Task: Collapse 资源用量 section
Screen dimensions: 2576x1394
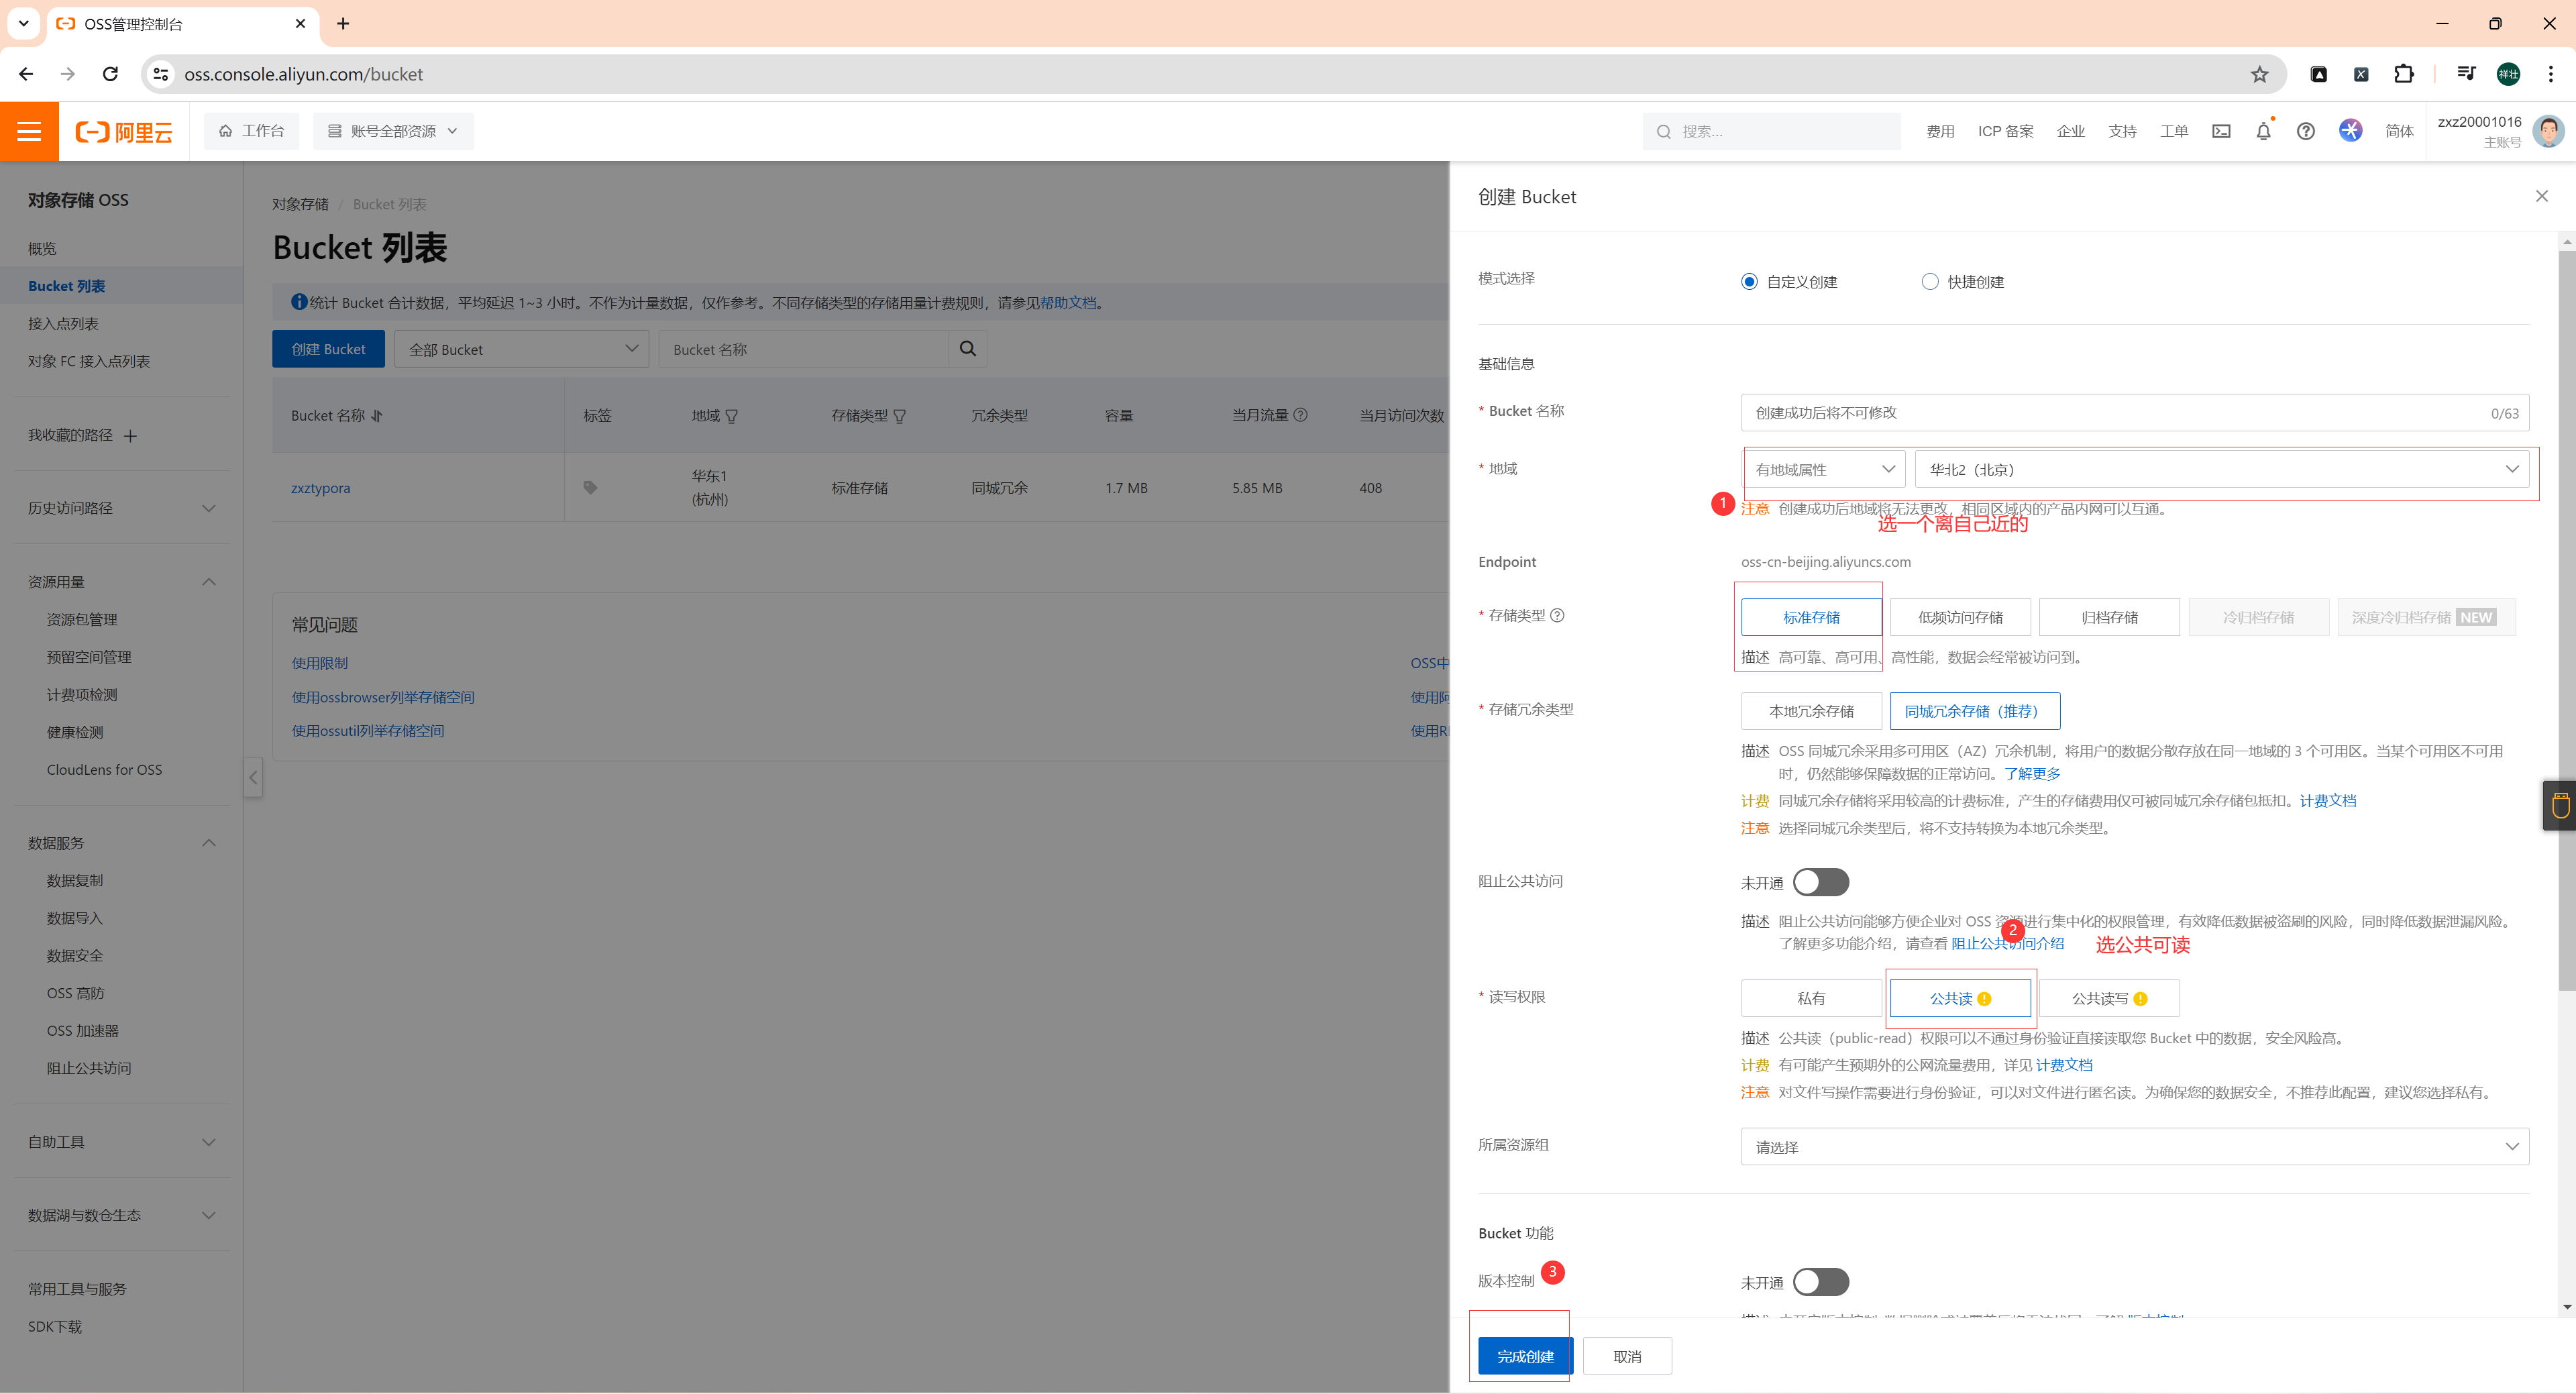Action: tap(209, 582)
